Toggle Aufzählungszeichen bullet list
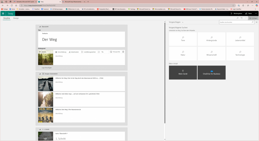 pyautogui.click(x=89, y=52)
